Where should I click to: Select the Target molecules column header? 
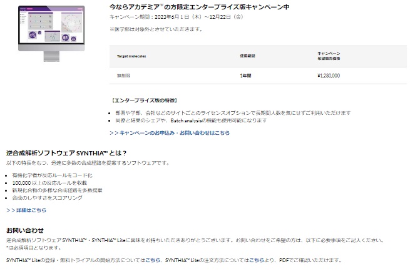[x=131, y=56]
